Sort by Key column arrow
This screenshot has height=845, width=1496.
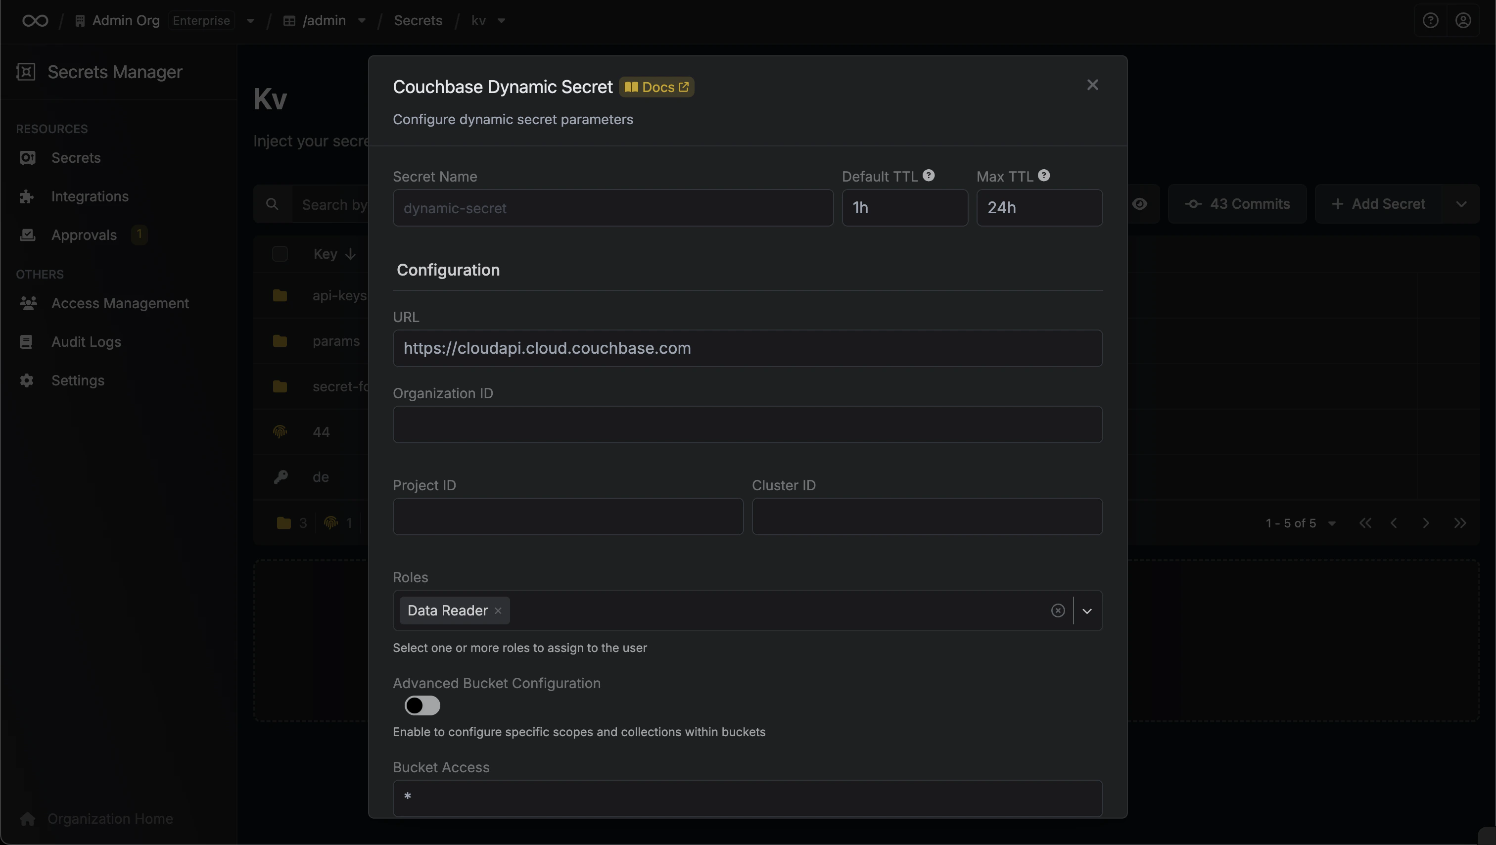pos(350,254)
